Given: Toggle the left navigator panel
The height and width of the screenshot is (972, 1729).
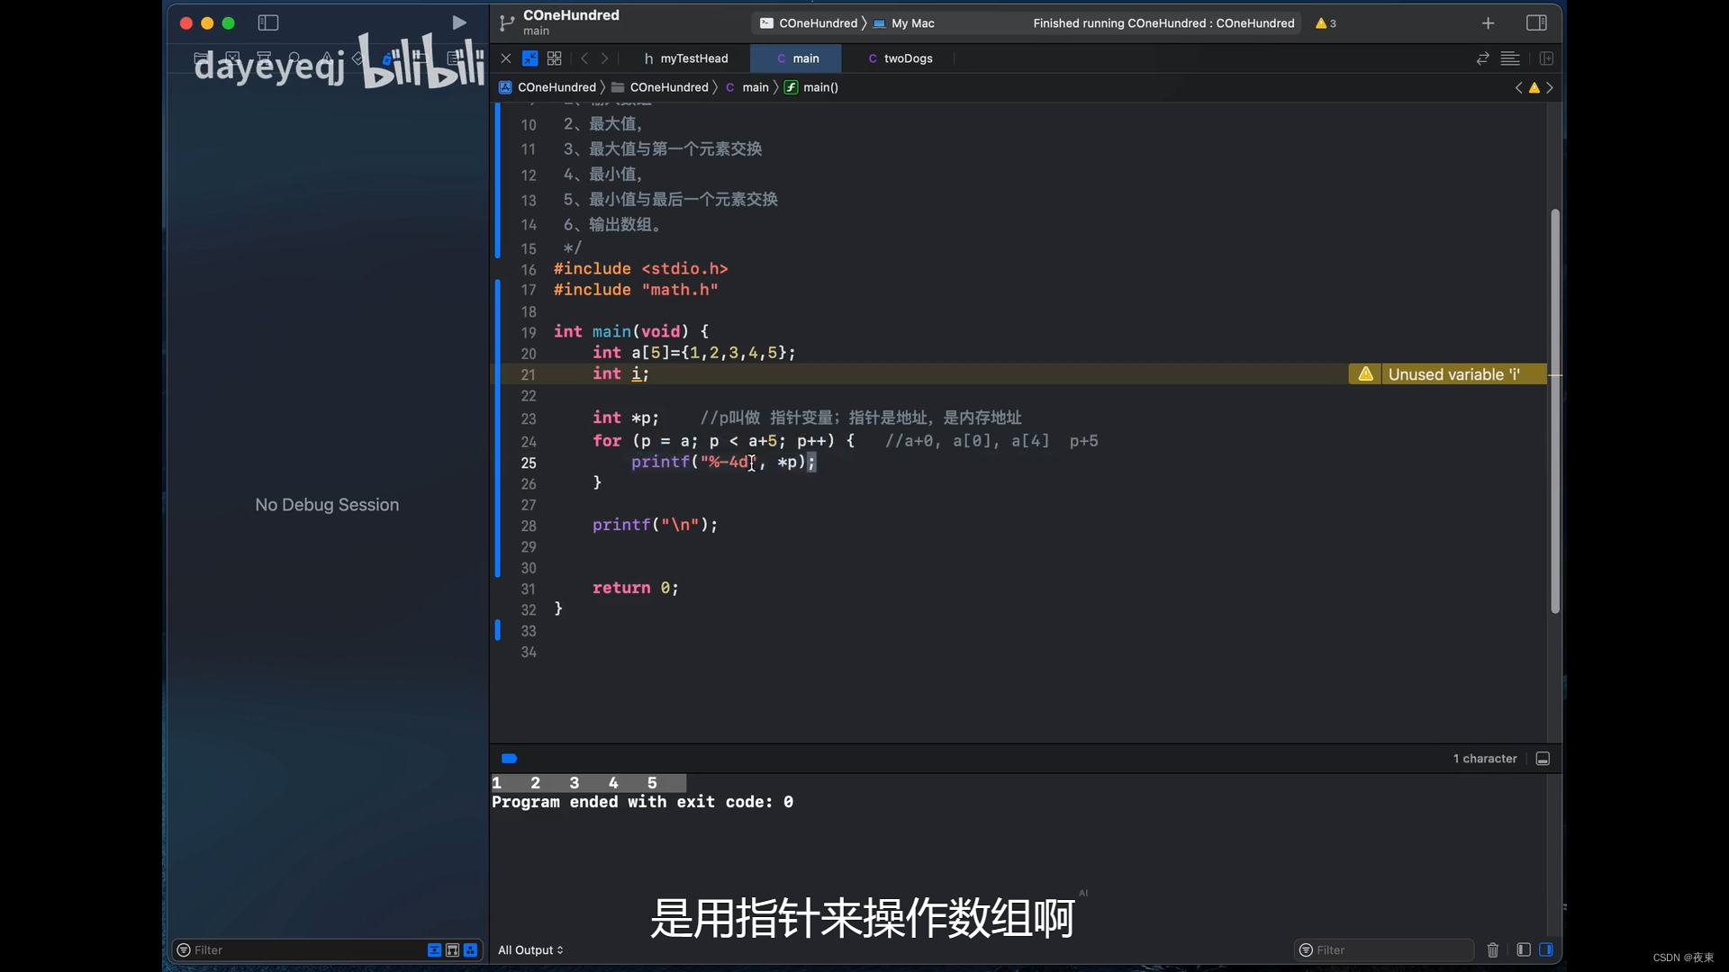Looking at the screenshot, I should [x=268, y=22].
